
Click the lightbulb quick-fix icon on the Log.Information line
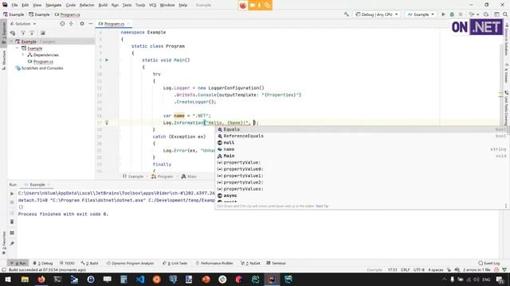[107, 122]
